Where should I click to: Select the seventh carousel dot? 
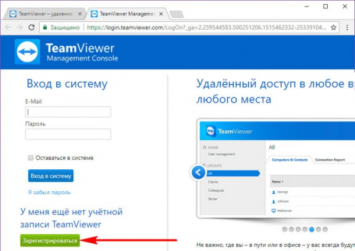coord(325,230)
